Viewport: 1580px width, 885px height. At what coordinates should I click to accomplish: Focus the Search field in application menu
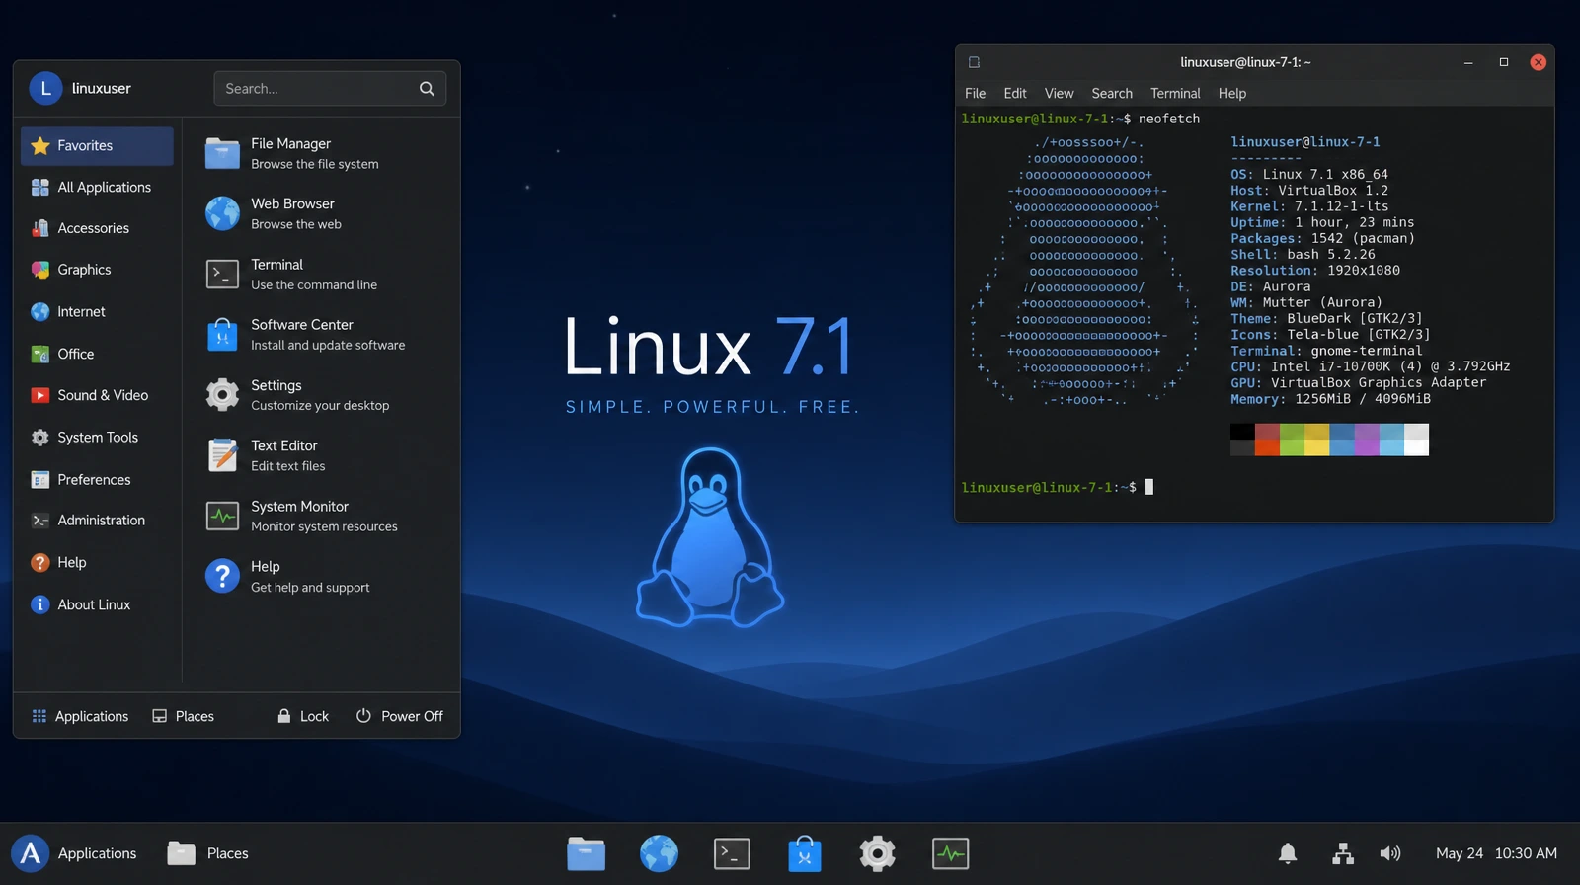(330, 89)
